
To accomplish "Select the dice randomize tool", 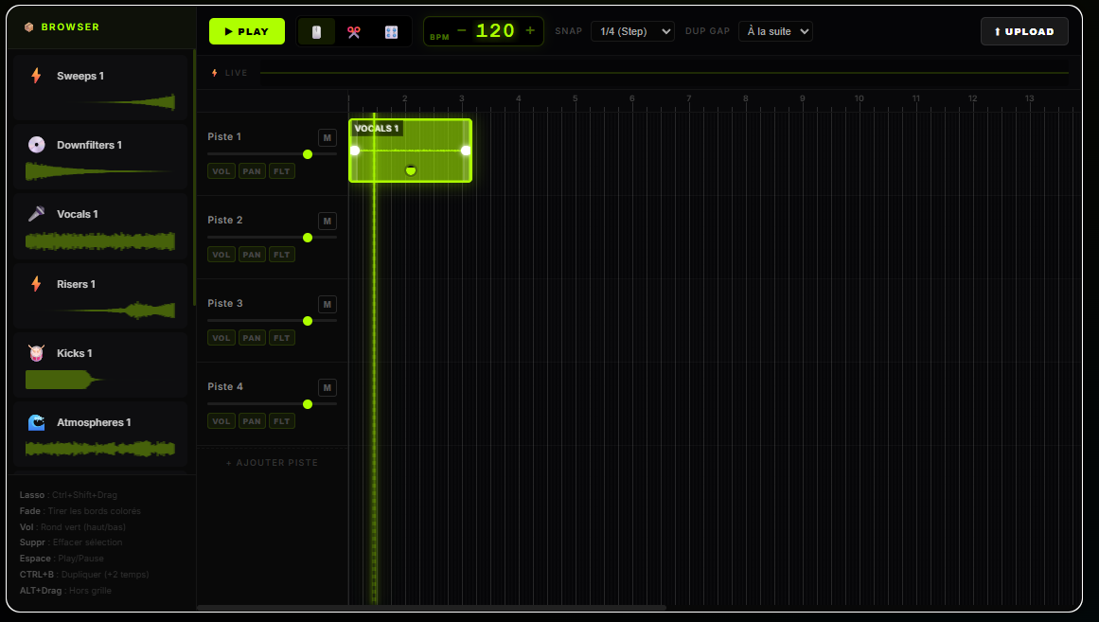I will click(x=391, y=32).
